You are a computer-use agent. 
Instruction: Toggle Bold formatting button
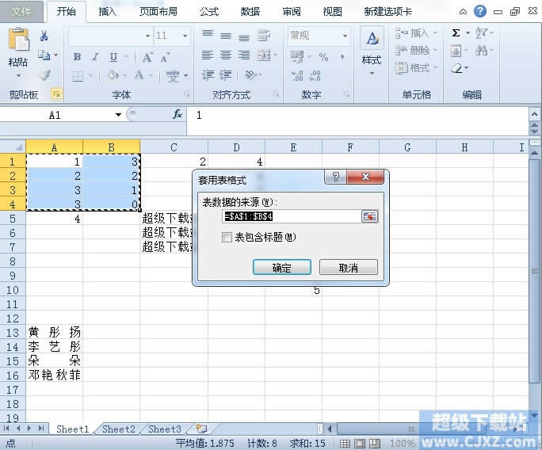click(77, 57)
